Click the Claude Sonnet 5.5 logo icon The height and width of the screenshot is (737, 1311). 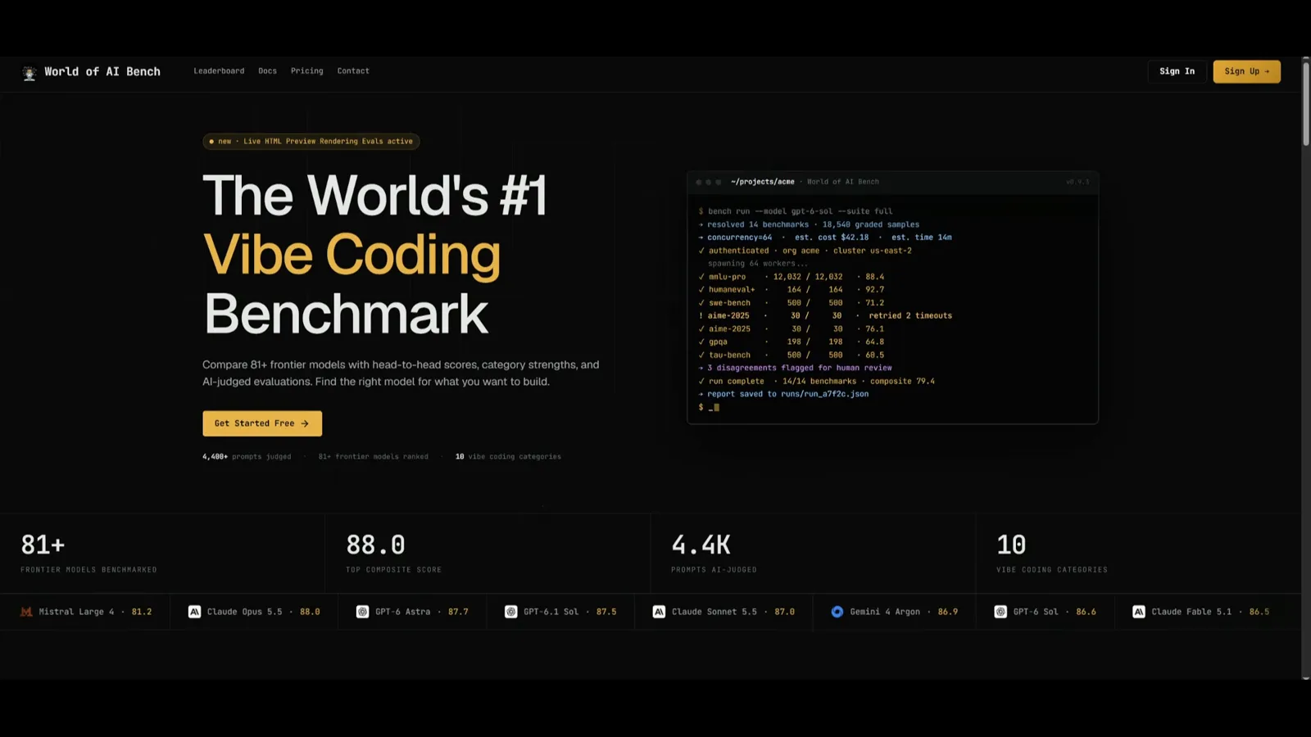point(659,612)
